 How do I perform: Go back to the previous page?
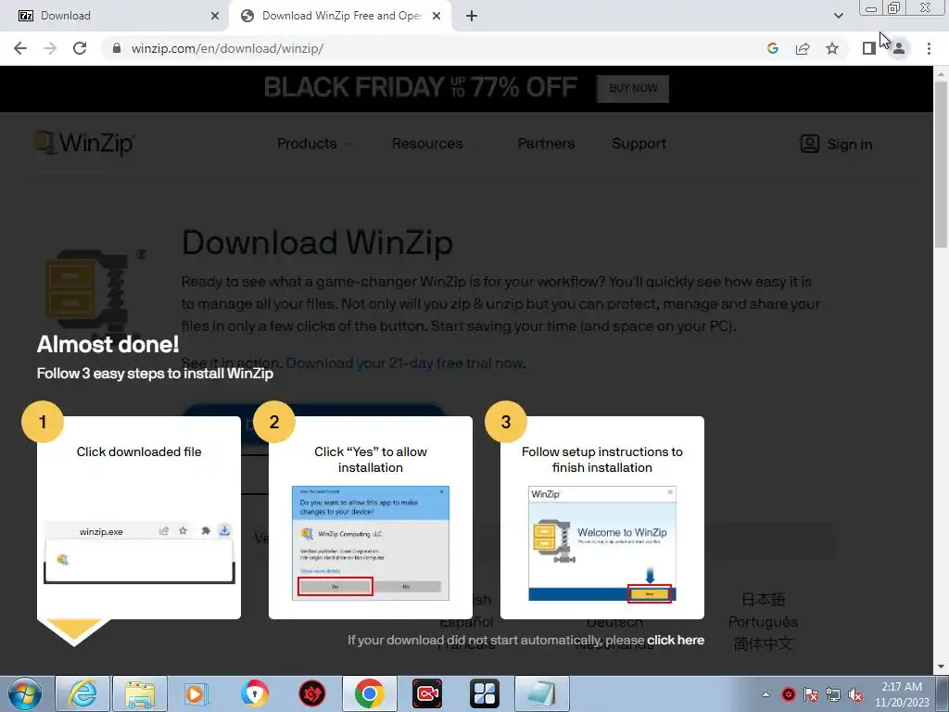coord(20,48)
